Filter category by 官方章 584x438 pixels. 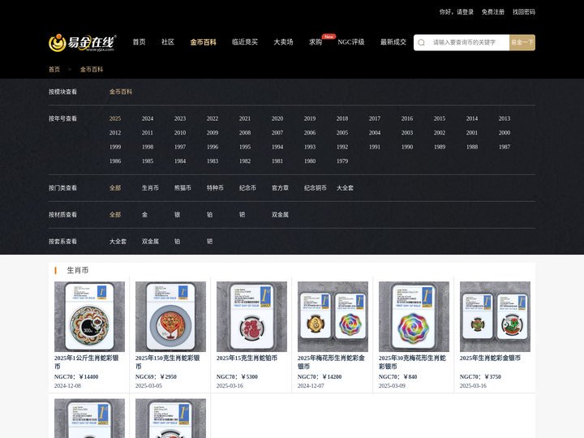pyautogui.click(x=280, y=187)
